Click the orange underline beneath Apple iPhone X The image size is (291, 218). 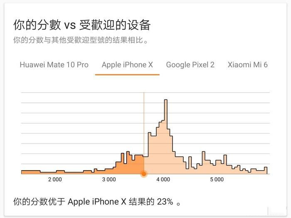click(127, 74)
